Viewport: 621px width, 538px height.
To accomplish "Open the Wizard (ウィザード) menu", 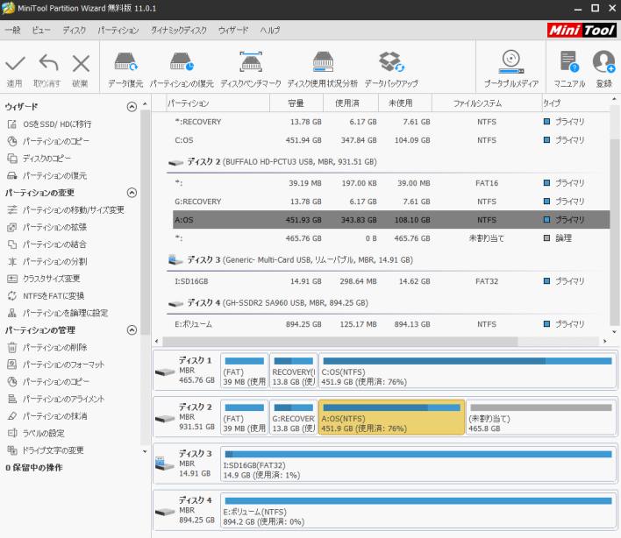I will (233, 30).
